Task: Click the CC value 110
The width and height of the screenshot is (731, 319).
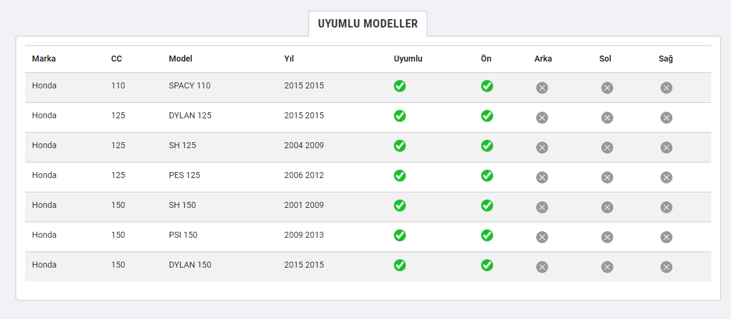Action: click(118, 85)
